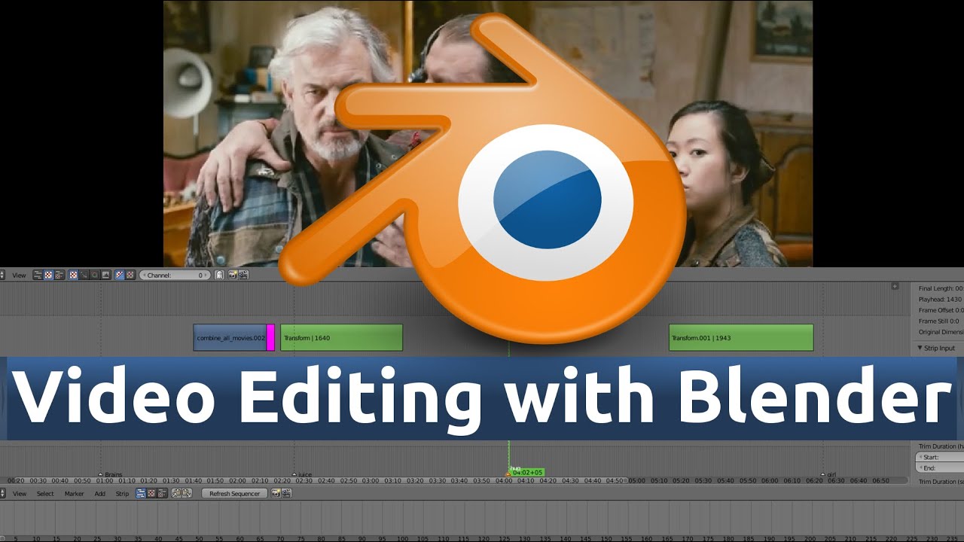Screen dimensions: 964x542
Task: Choose Chroma Vectorscope display mode icon
Action: coord(95,276)
